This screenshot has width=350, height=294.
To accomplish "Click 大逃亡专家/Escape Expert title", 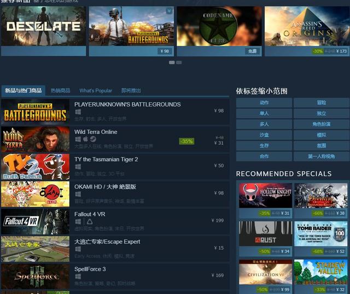I will 107,242.
